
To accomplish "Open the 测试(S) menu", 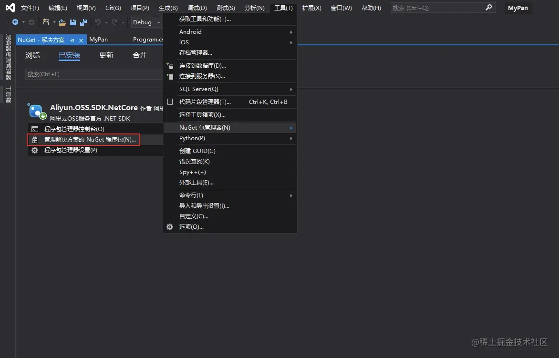I will point(226,8).
